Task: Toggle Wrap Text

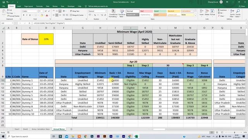Action: (x=75, y=11)
